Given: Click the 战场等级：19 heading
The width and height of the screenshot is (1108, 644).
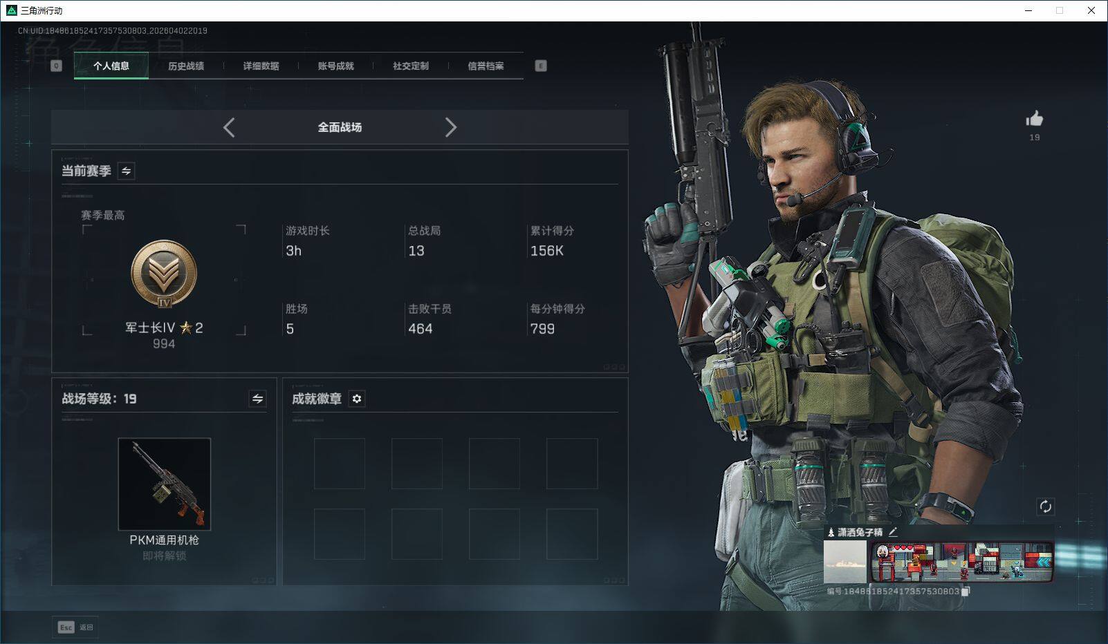Looking at the screenshot, I should pyautogui.click(x=99, y=399).
